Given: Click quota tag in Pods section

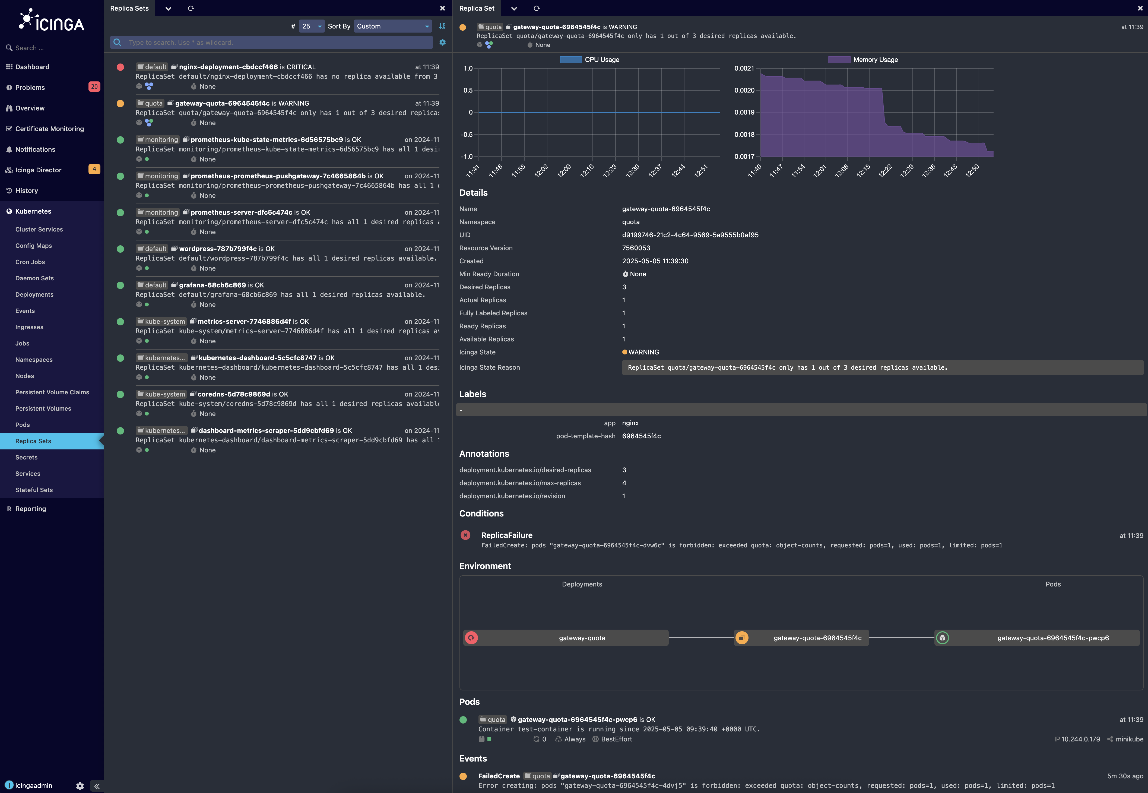Looking at the screenshot, I should pos(493,720).
